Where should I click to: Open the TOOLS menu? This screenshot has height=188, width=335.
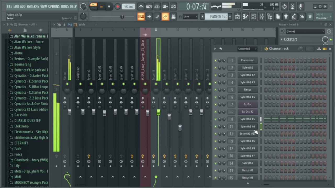click(x=65, y=6)
